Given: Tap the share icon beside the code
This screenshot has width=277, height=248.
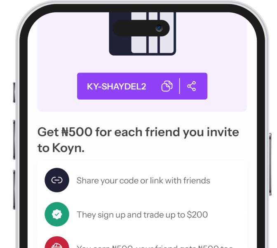Looking at the screenshot, I should 192,86.
